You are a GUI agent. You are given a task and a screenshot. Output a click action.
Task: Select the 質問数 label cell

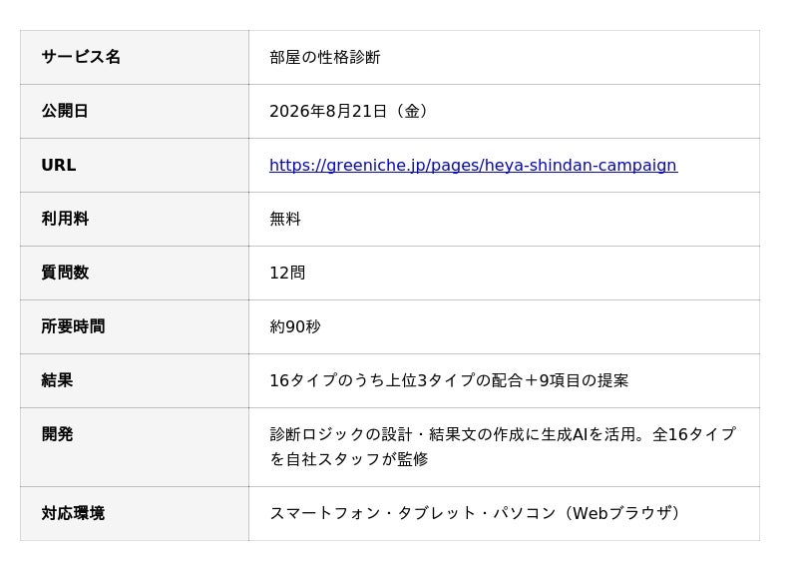(x=135, y=274)
